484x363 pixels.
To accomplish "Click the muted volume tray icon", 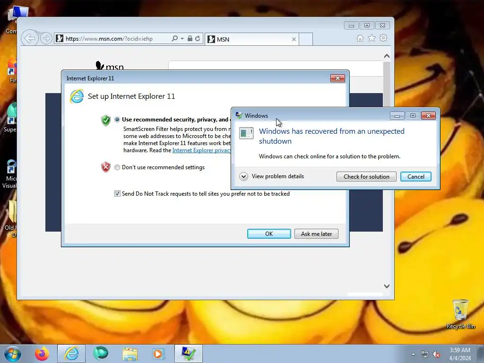I will click(x=436, y=354).
